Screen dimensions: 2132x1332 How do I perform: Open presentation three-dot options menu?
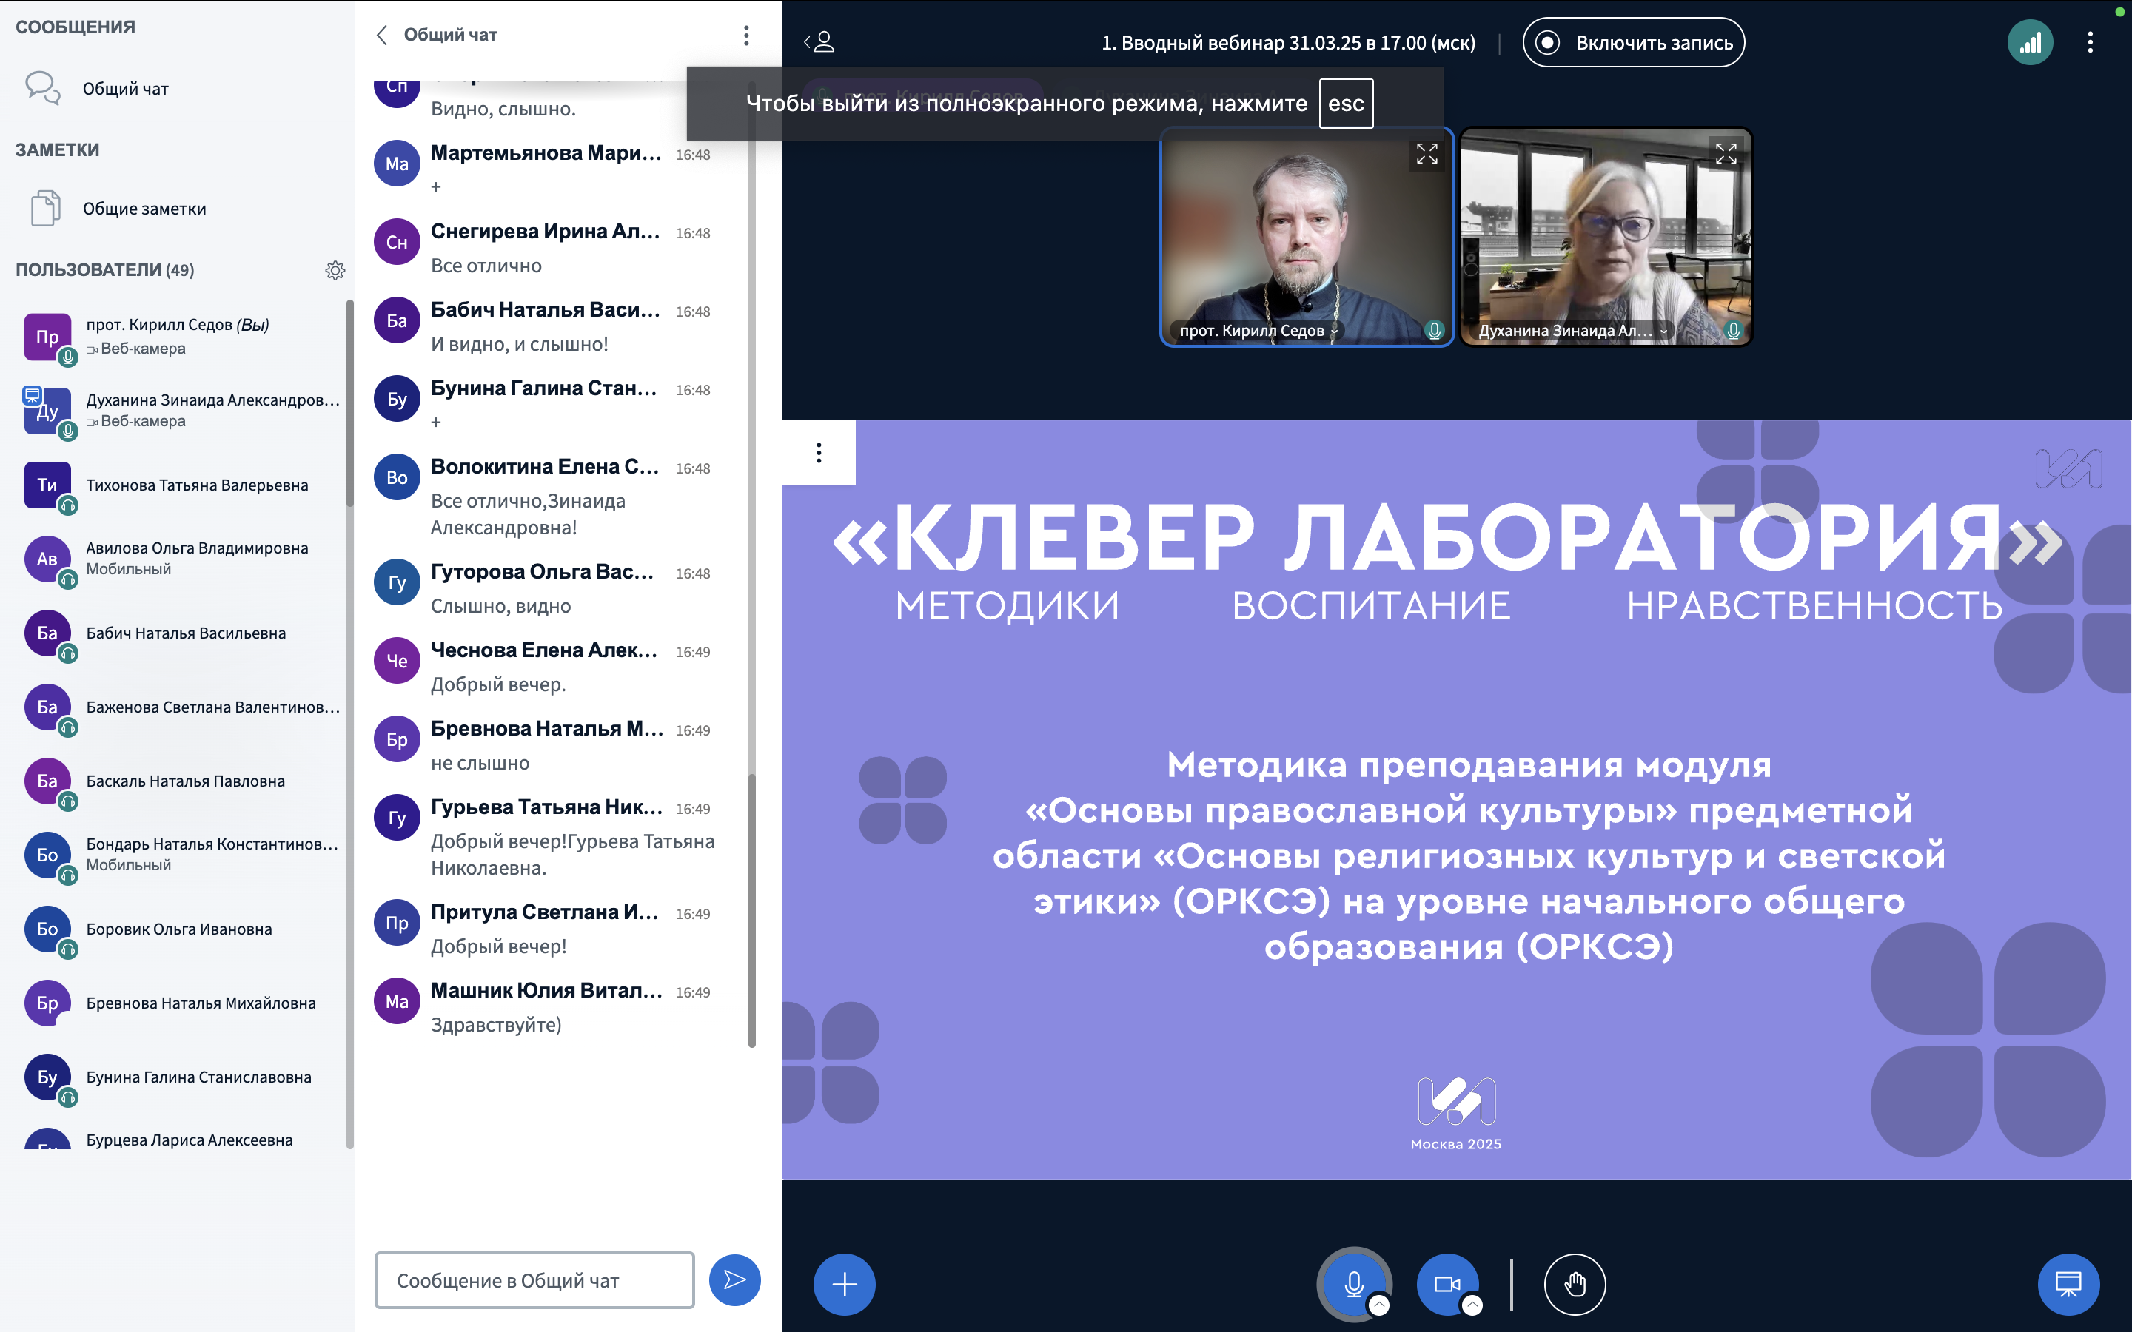click(x=819, y=453)
